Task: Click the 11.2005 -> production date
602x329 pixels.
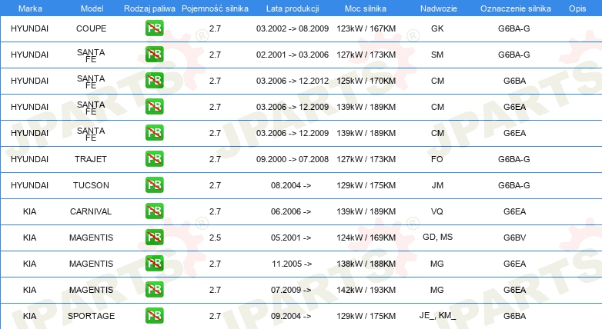Action: pos(292,264)
